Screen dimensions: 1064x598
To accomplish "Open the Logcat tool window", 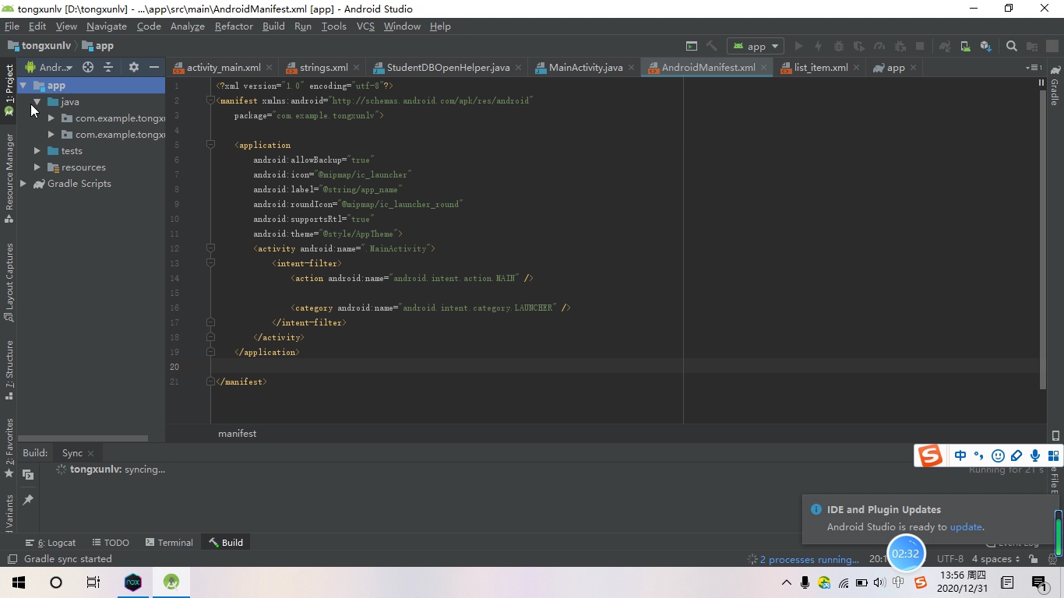I will (51, 542).
